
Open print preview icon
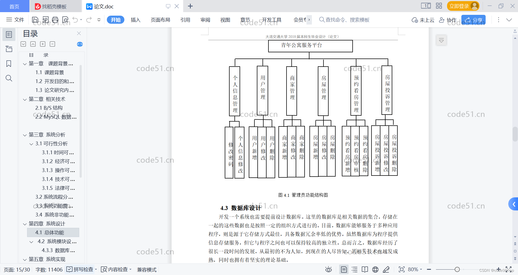coord(65,20)
